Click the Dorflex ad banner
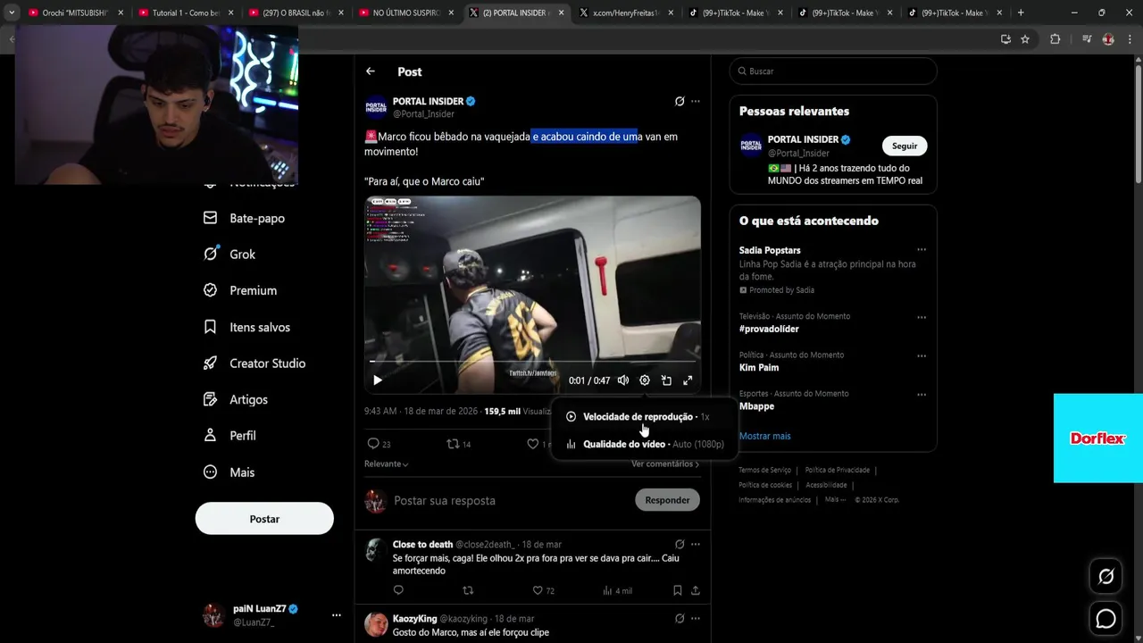Viewport: 1143px width, 643px height. (1098, 438)
